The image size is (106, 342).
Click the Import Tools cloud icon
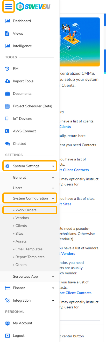point(8,81)
